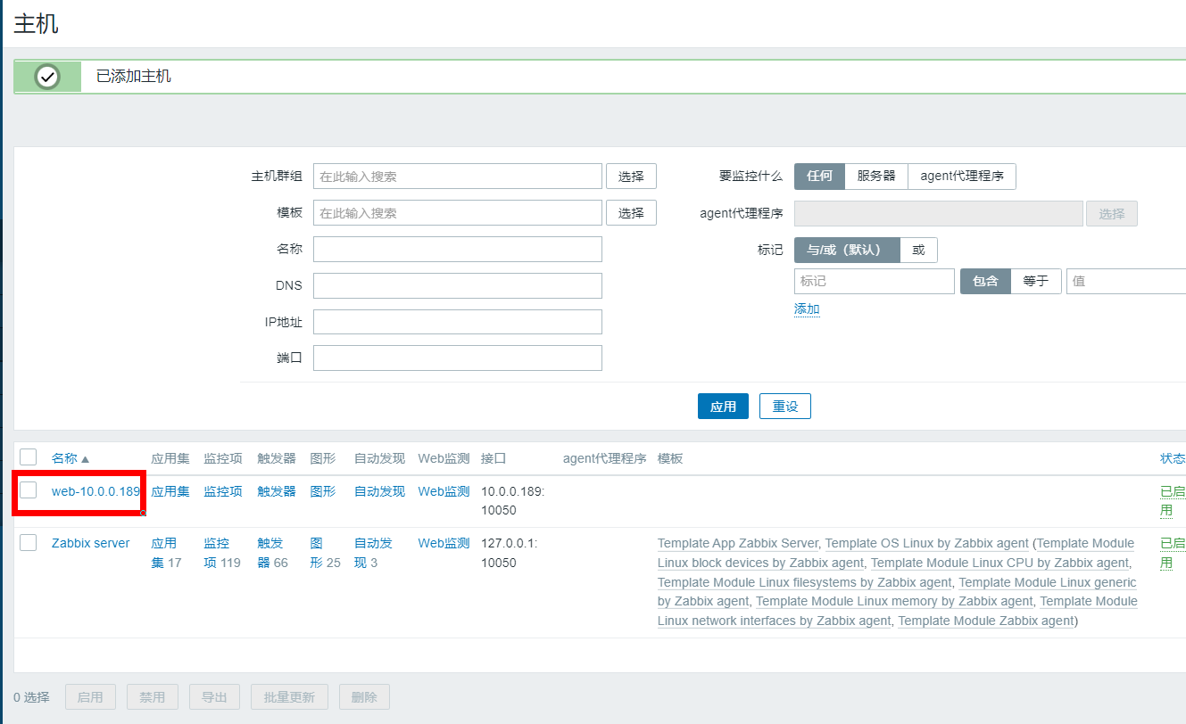Click the 状态 column header
This screenshot has width=1186, height=724.
click(x=1173, y=458)
